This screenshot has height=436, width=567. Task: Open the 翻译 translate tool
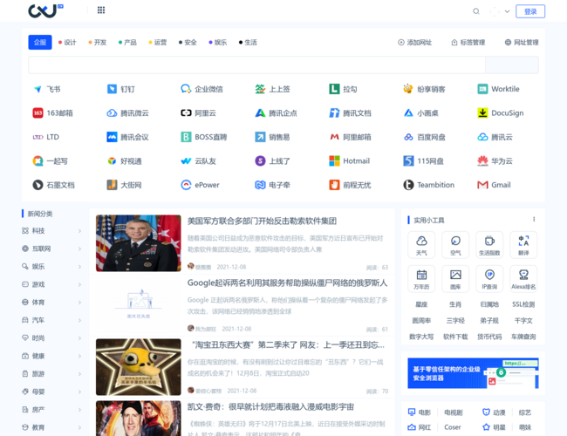[x=523, y=245]
